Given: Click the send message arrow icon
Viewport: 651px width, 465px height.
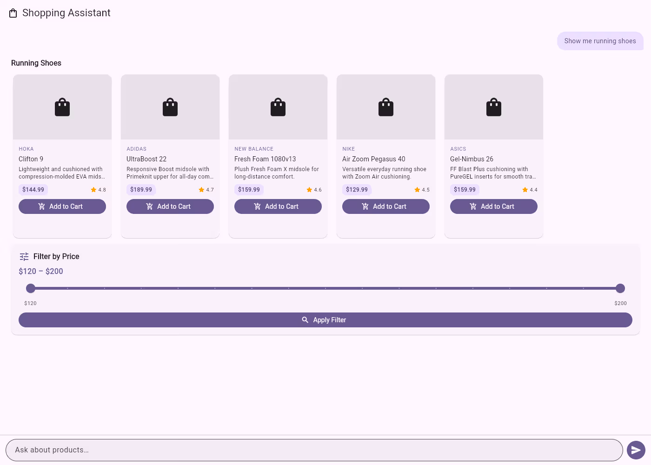Looking at the screenshot, I should point(636,450).
